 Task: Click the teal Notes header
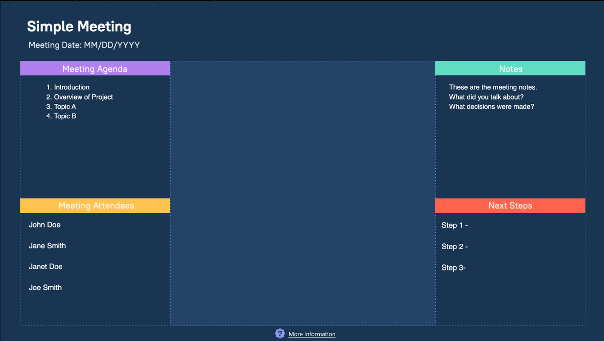click(510, 69)
